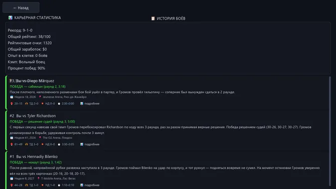
Task: Click the Неделя 41, 2026 date
Action: [x=25, y=138]
